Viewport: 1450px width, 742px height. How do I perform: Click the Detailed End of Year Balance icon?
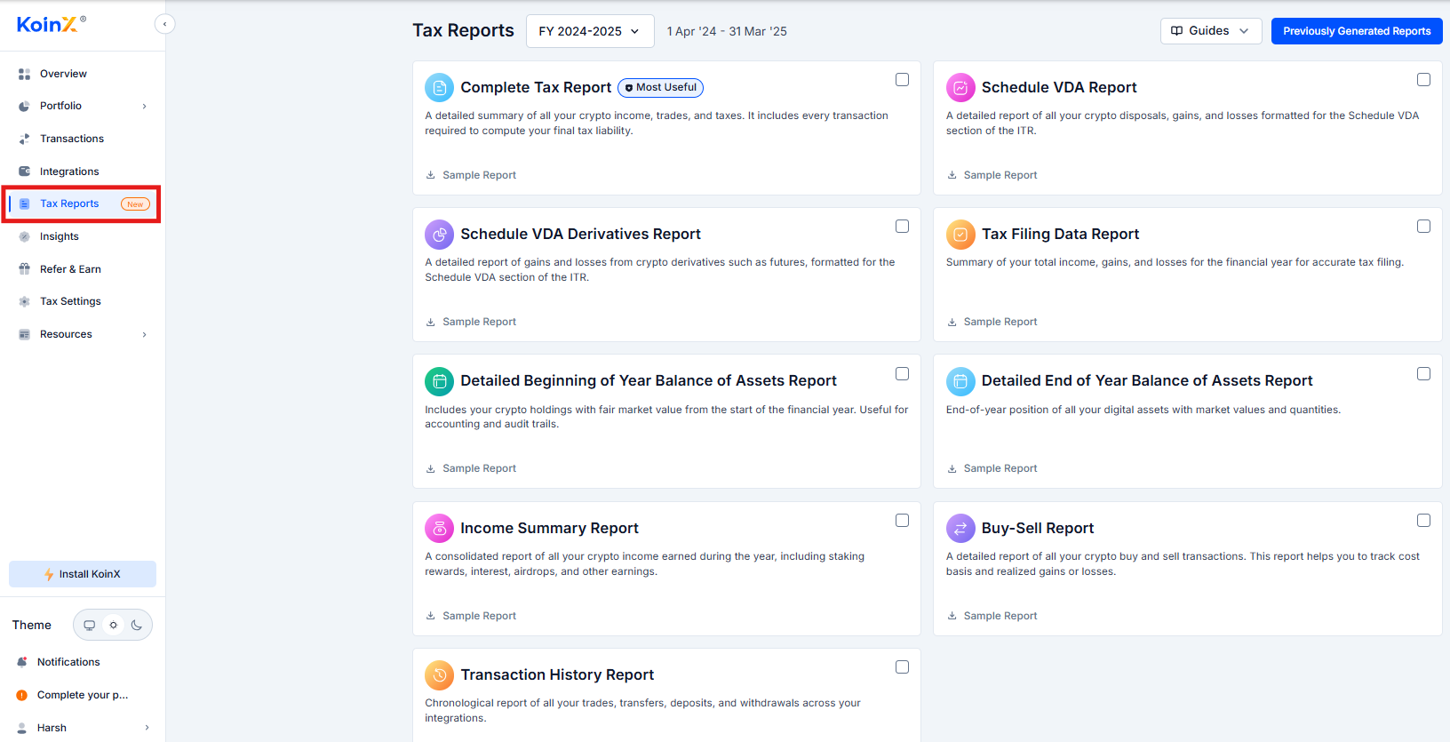point(960,381)
